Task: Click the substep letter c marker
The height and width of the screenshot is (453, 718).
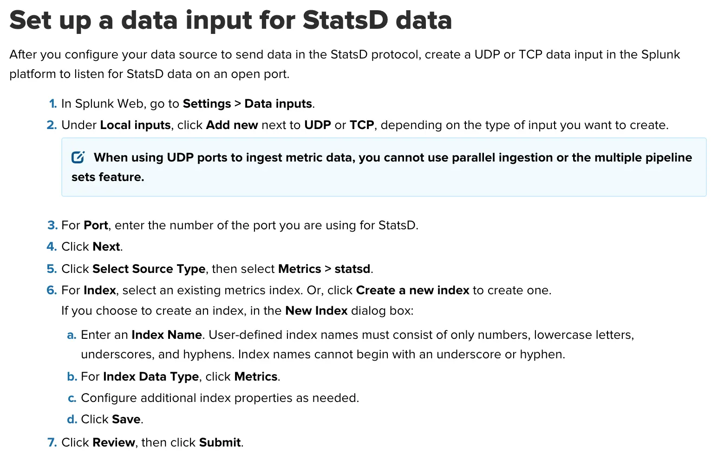Action: (x=72, y=398)
